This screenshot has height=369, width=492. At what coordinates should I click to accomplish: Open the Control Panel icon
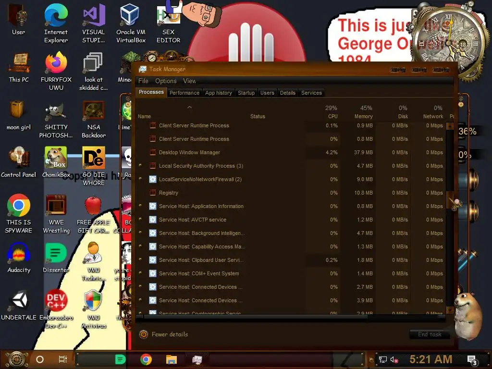(x=19, y=162)
